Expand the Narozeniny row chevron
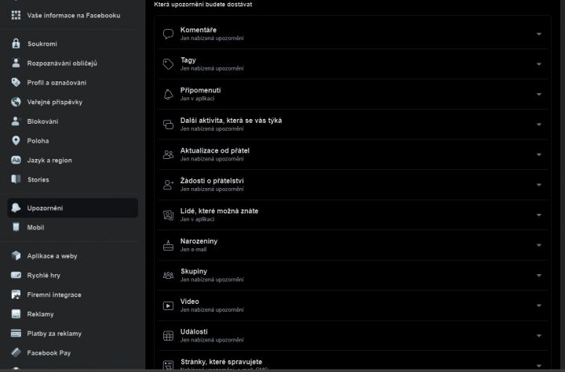 tap(538, 245)
